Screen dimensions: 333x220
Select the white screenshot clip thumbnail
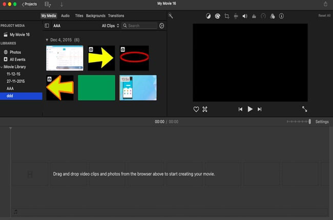[65, 58]
